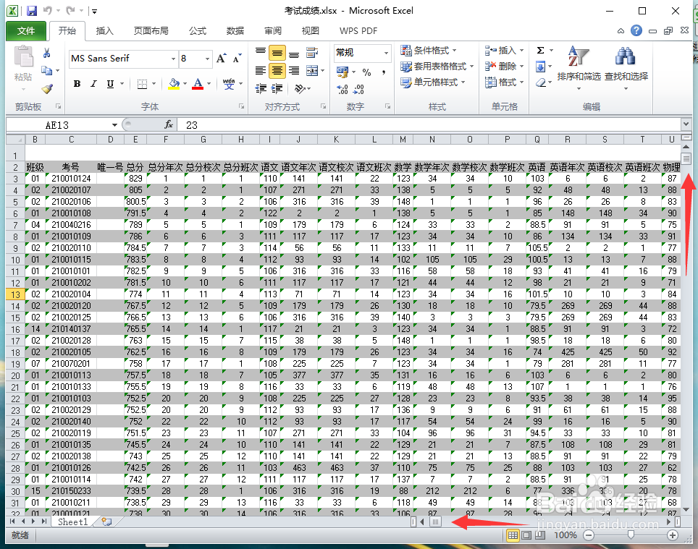698x549 pixels.
Task: Click the Name Box showing AE13
Action: point(58,125)
